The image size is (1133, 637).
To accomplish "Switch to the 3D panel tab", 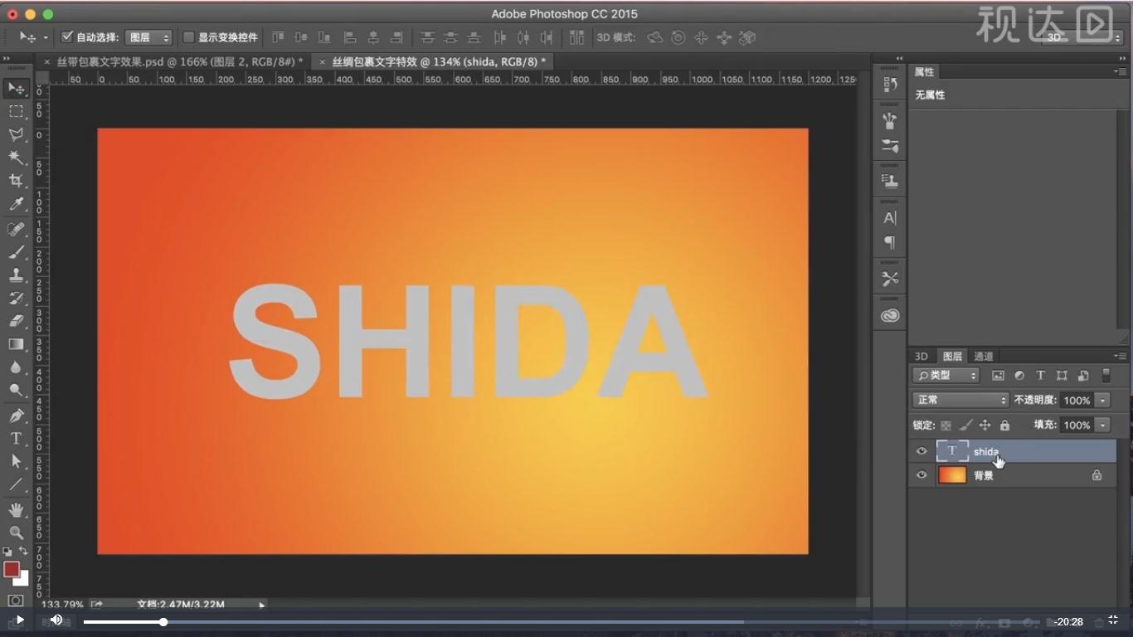I will [921, 356].
